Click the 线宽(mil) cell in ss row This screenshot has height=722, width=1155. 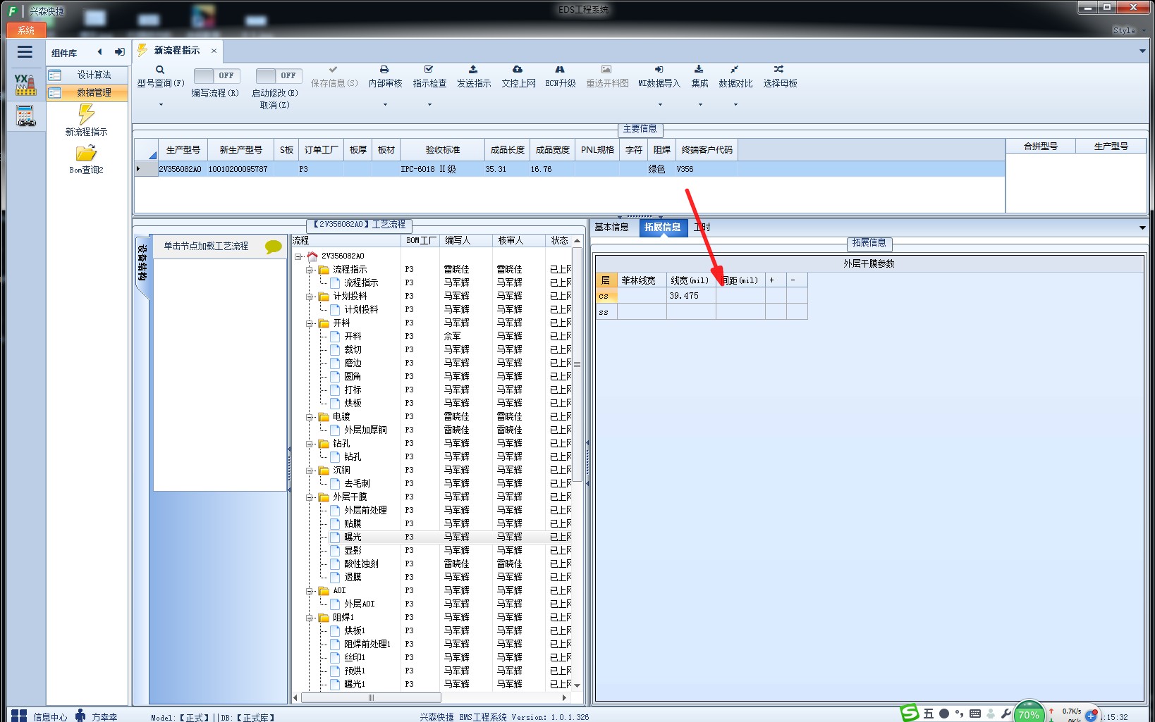[691, 312]
